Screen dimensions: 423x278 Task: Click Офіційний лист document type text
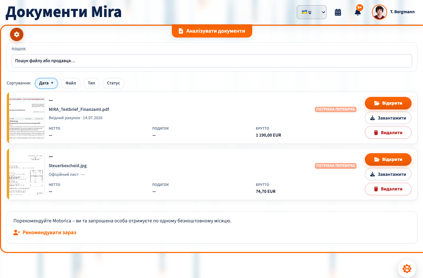tap(64, 174)
